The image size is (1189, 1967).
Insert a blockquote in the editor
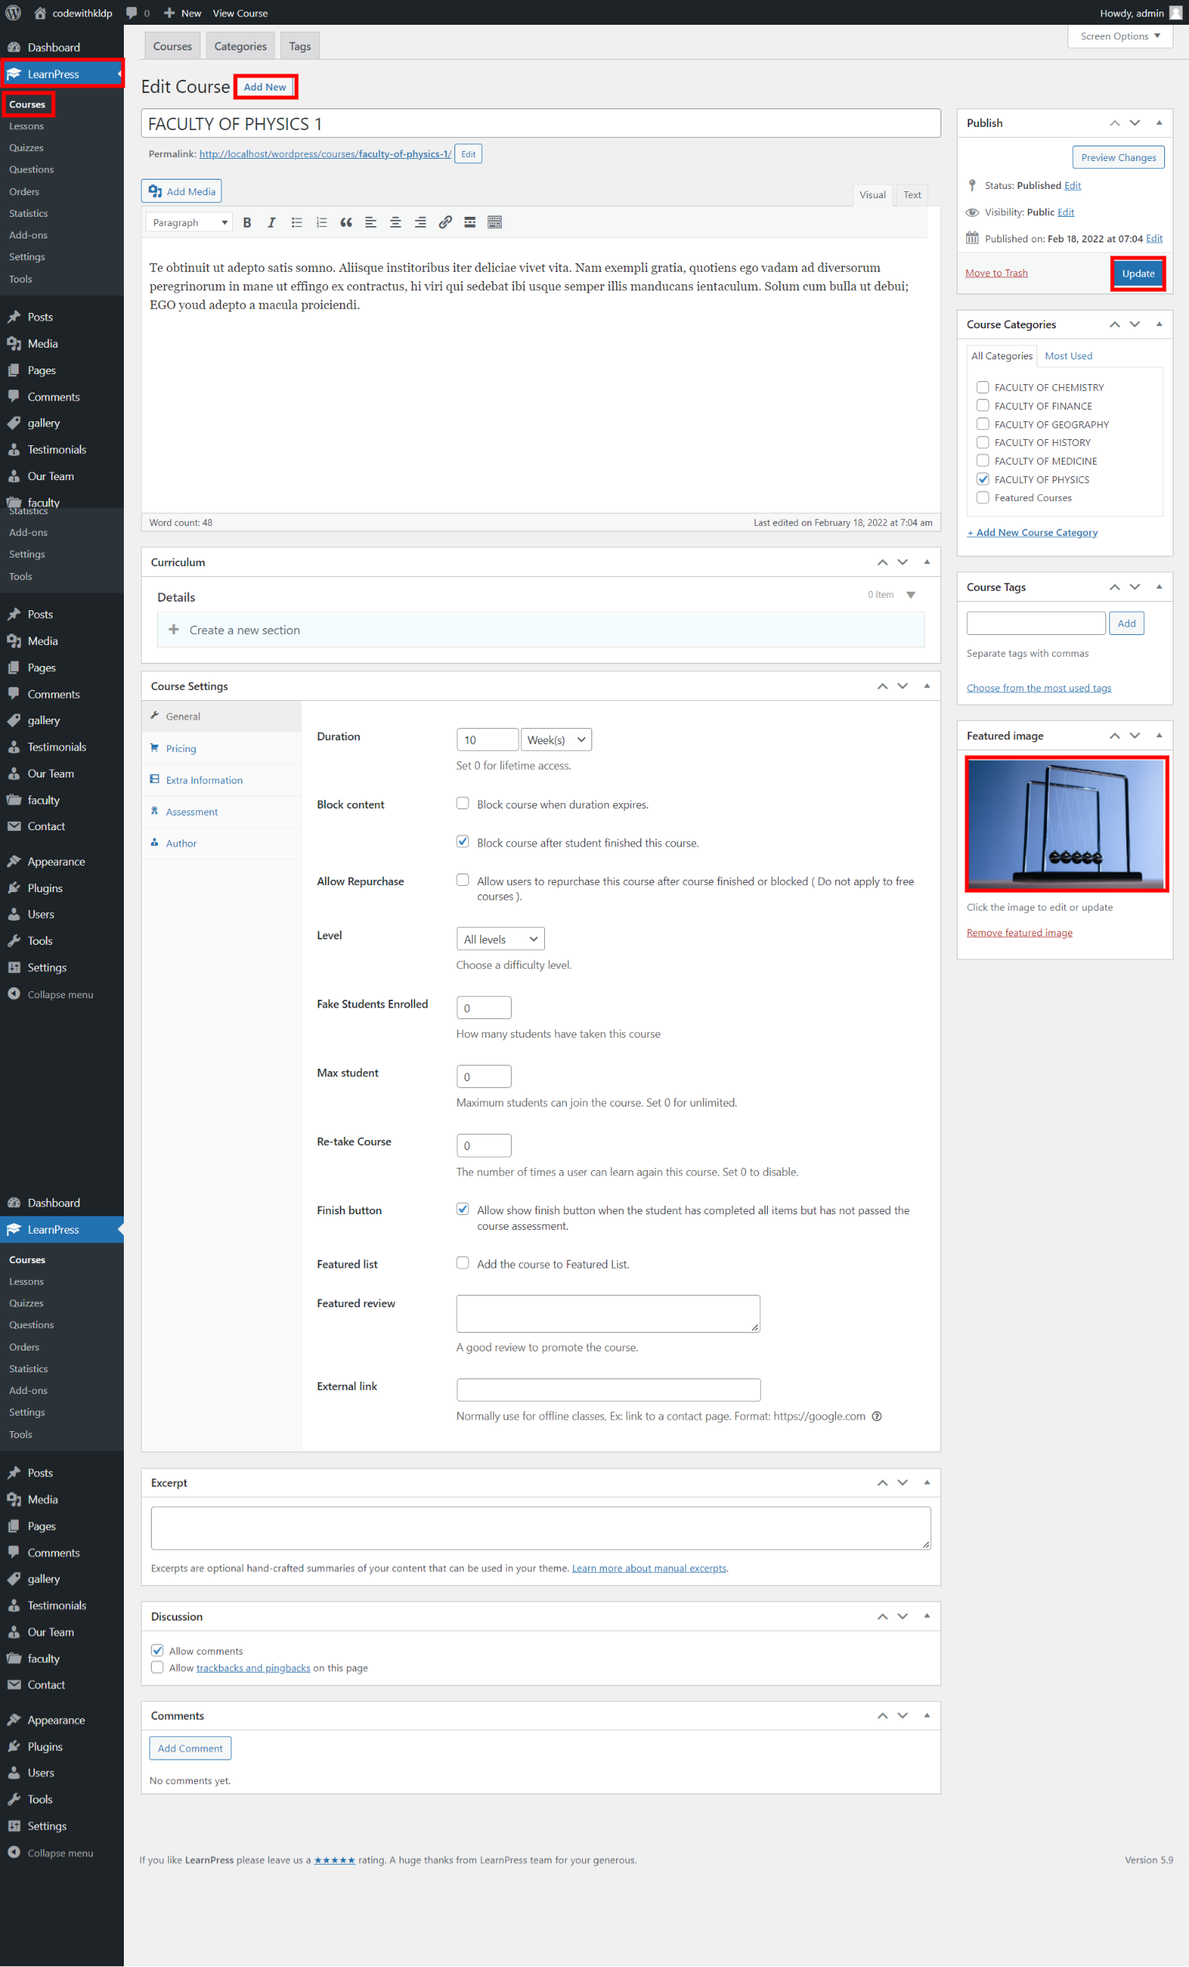click(345, 223)
